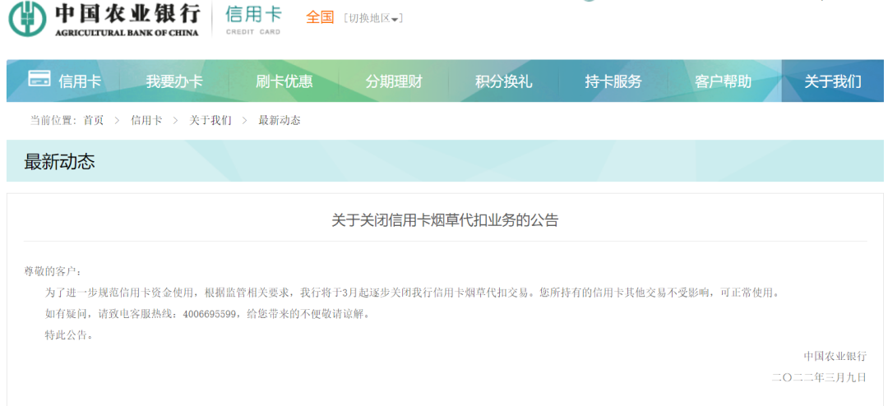Image resolution: width=888 pixels, height=406 pixels.
Task: Click the 最新动态 section heading
Action: pos(59,162)
